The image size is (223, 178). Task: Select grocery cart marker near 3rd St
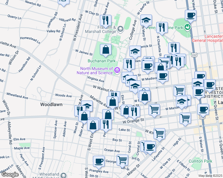(122, 160)
